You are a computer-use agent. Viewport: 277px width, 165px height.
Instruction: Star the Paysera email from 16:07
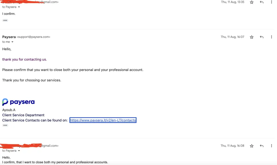251,37
